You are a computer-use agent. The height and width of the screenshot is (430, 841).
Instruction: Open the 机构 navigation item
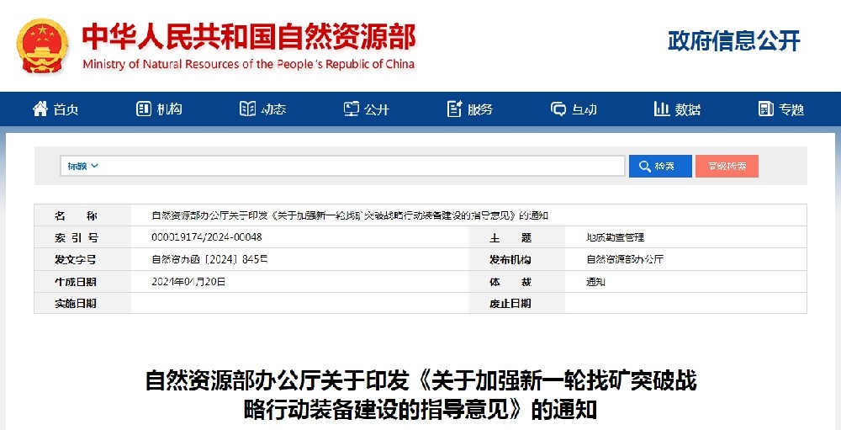coord(159,109)
